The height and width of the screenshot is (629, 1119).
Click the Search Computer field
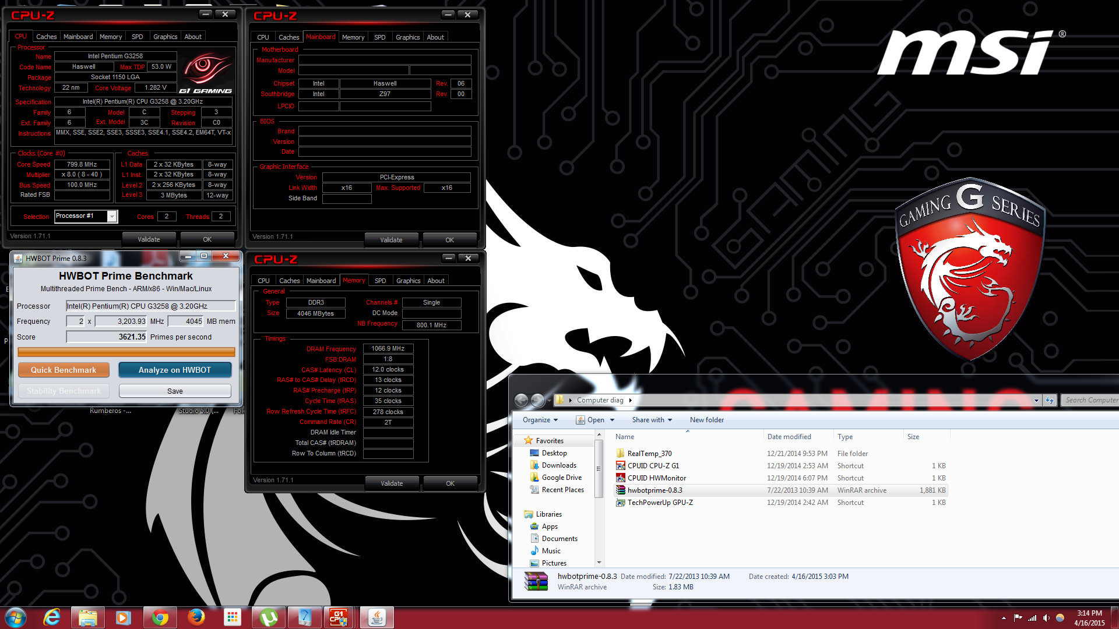(1091, 400)
